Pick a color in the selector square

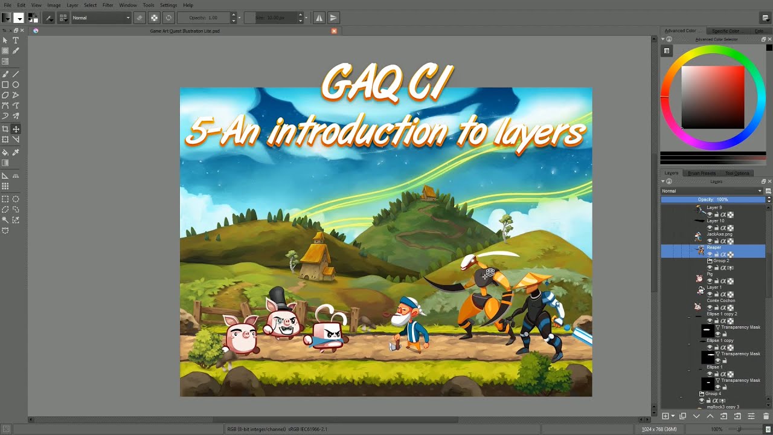point(713,97)
